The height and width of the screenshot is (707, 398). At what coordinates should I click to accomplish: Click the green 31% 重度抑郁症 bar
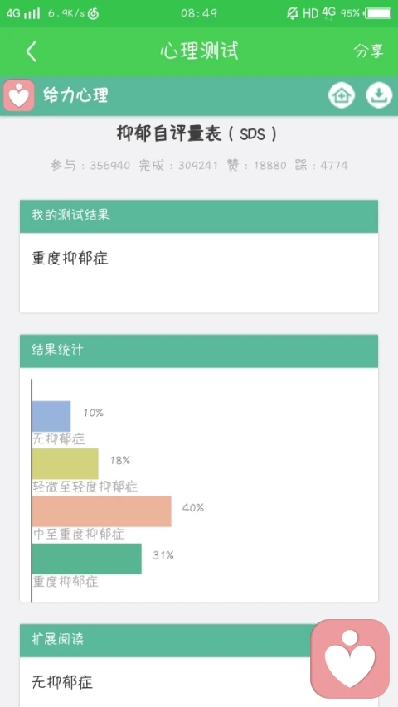click(86, 559)
